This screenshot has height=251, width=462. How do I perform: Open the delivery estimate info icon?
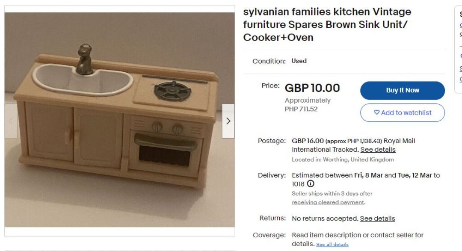pos(311,184)
